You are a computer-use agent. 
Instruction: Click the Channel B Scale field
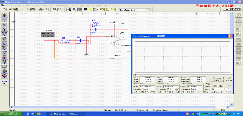coord(194,86)
